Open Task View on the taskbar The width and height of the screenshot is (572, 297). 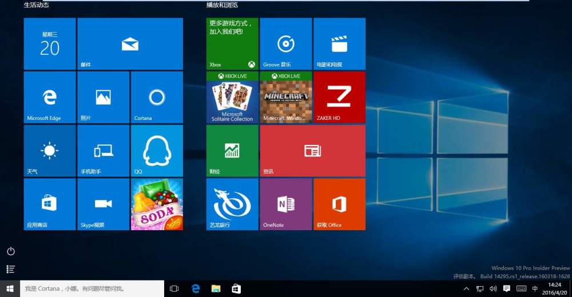[174, 288]
